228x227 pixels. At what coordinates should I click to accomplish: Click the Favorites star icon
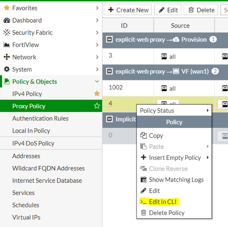pos(7,8)
